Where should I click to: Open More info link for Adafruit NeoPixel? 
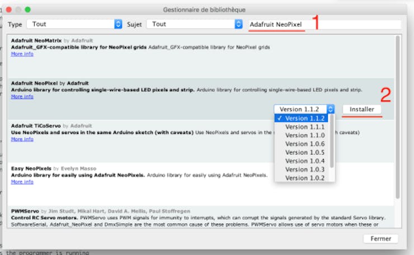click(x=22, y=96)
